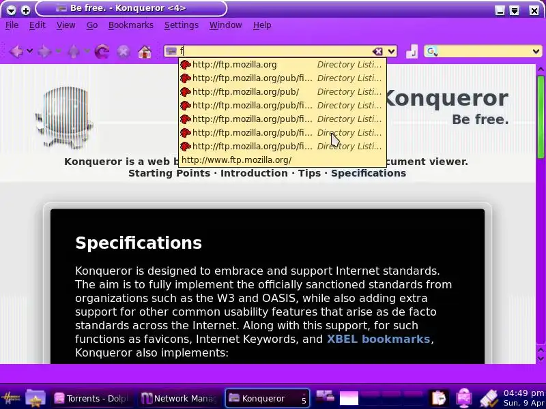Open the starred folder icon in the panel
Viewport: 546px width, 409px height.
click(x=35, y=398)
